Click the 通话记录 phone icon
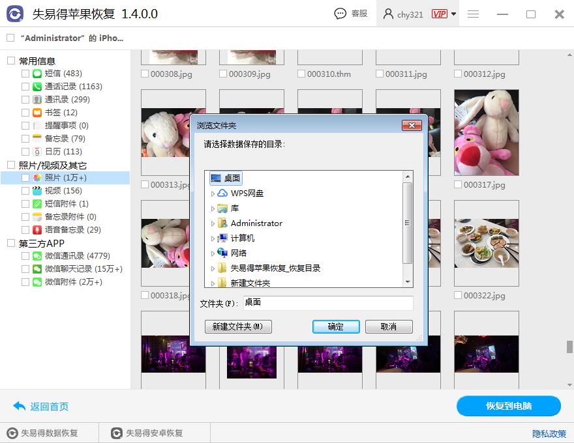This screenshot has width=574, height=443. 37,87
